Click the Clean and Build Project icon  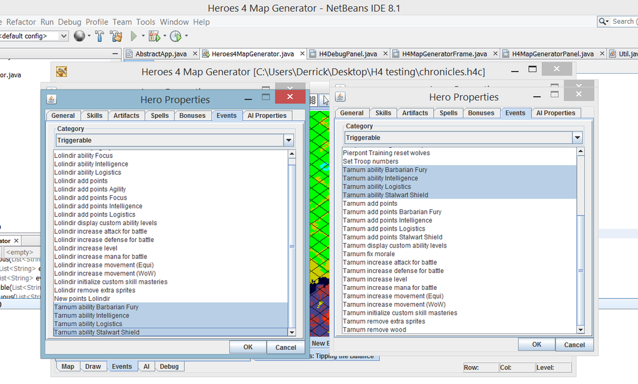[116, 36]
